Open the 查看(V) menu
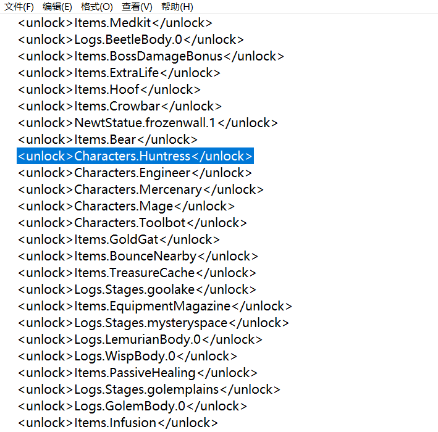Viewport: 438px width, 432px height. [x=137, y=6]
